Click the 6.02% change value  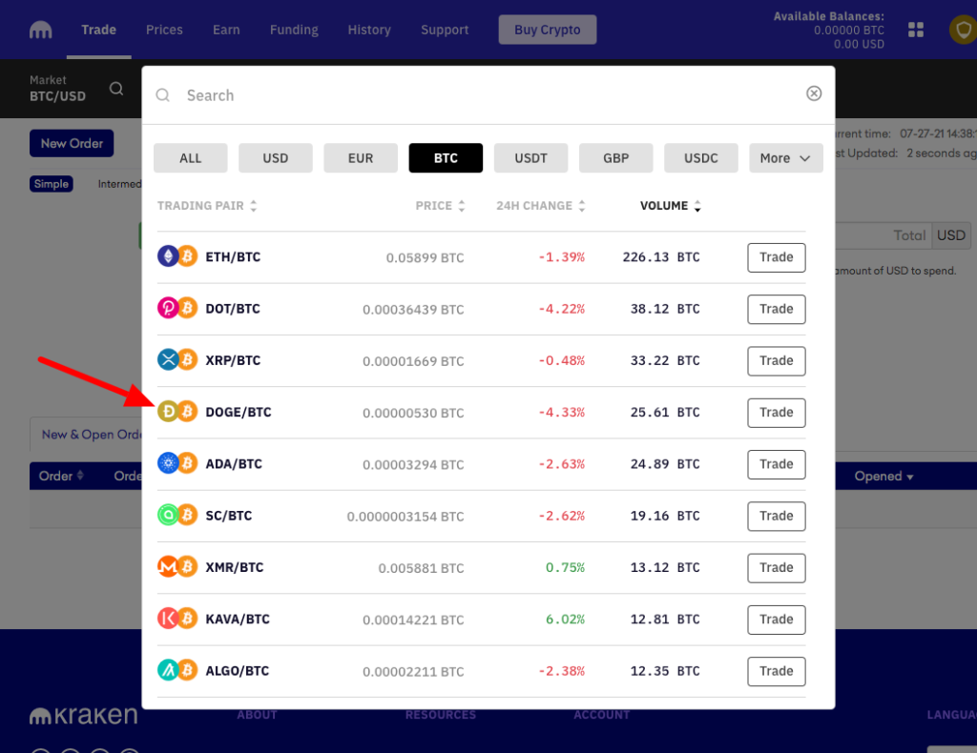point(565,620)
